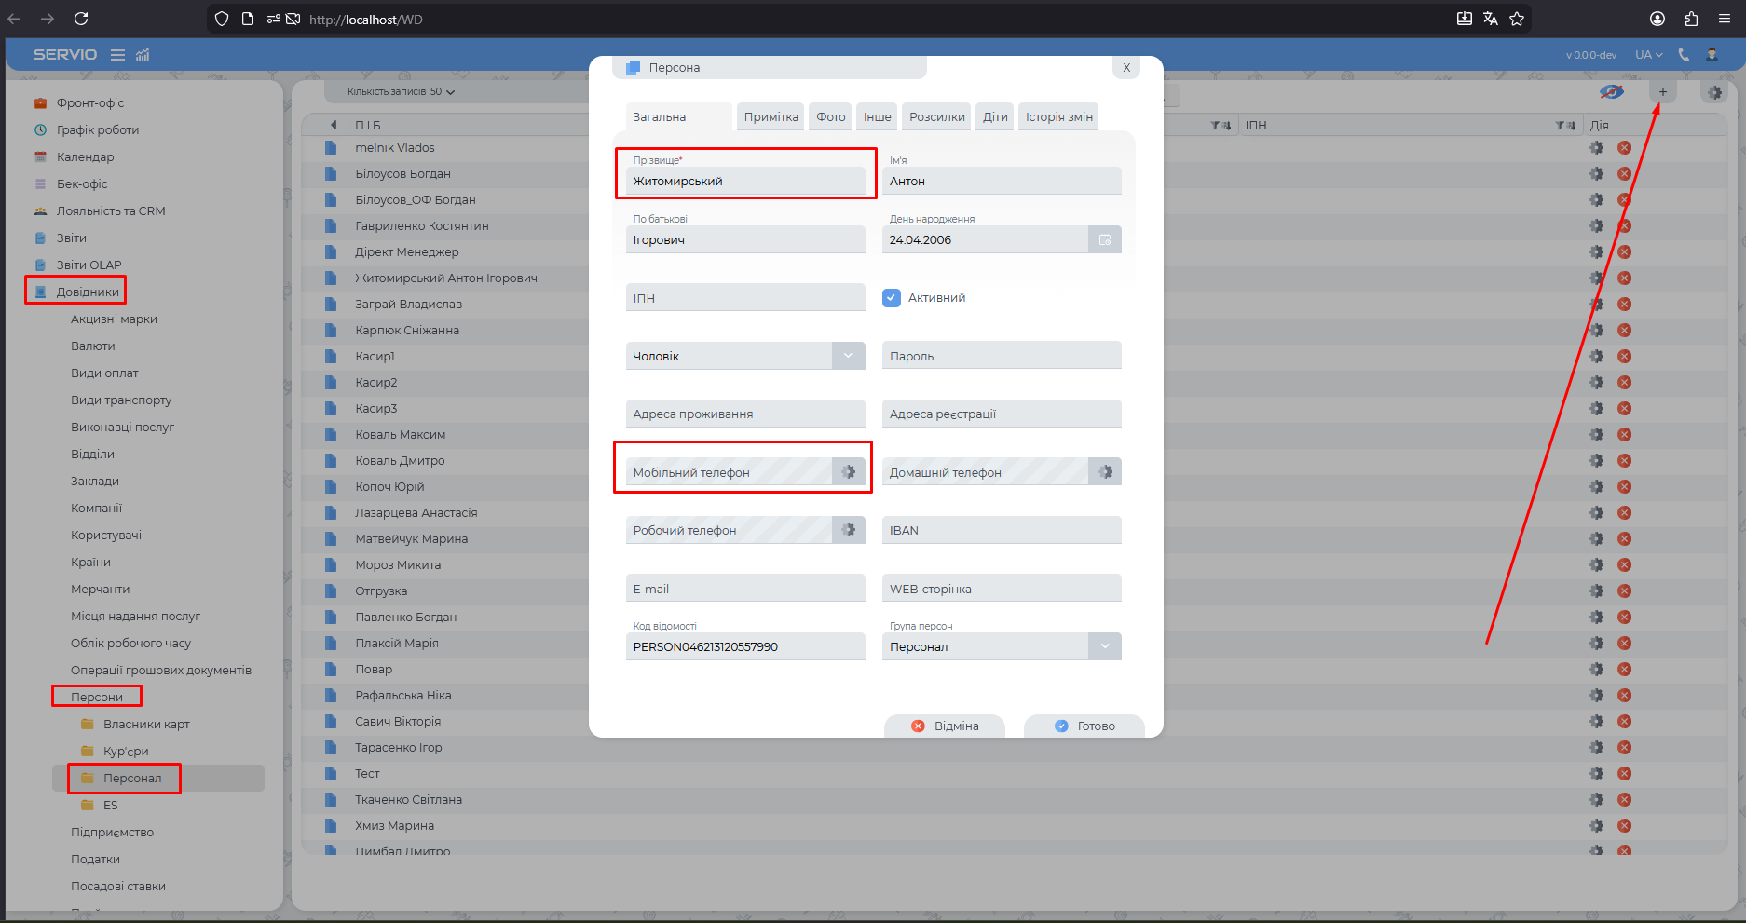Click the chart icon in header

[143, 55]
